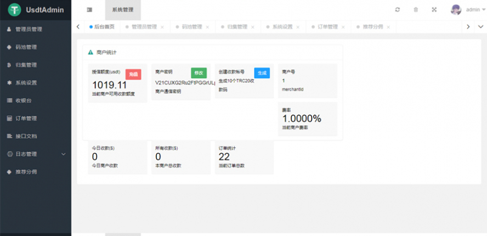Click the calculator icon beside 订单管理 sidebar
The width and height of the screenshot is (487, 236).
click(9, 119)
